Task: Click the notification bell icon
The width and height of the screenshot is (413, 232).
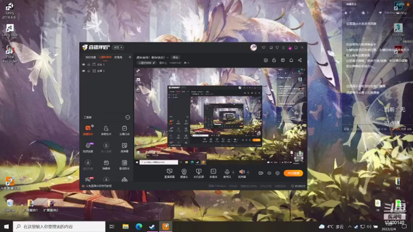Action: pos(291,60)
